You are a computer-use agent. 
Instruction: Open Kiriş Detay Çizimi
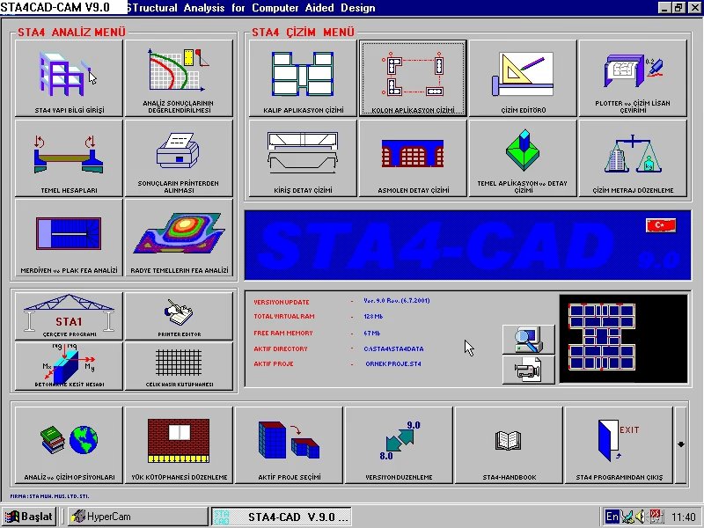303,158
